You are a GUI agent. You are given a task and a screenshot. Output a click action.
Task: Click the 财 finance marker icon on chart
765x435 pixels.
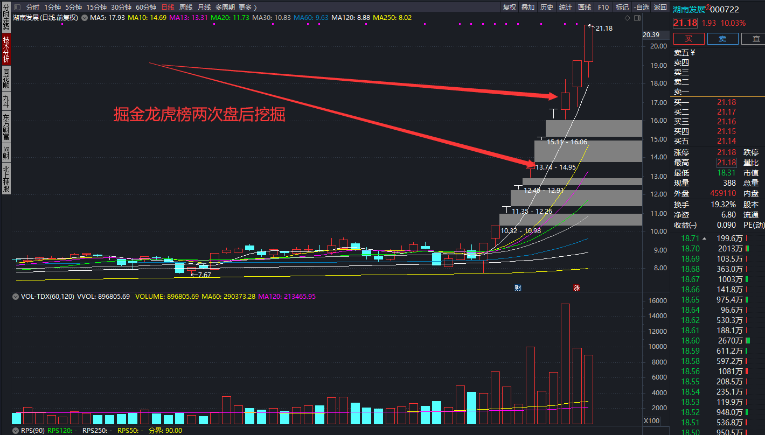click(x=518, y=288)
